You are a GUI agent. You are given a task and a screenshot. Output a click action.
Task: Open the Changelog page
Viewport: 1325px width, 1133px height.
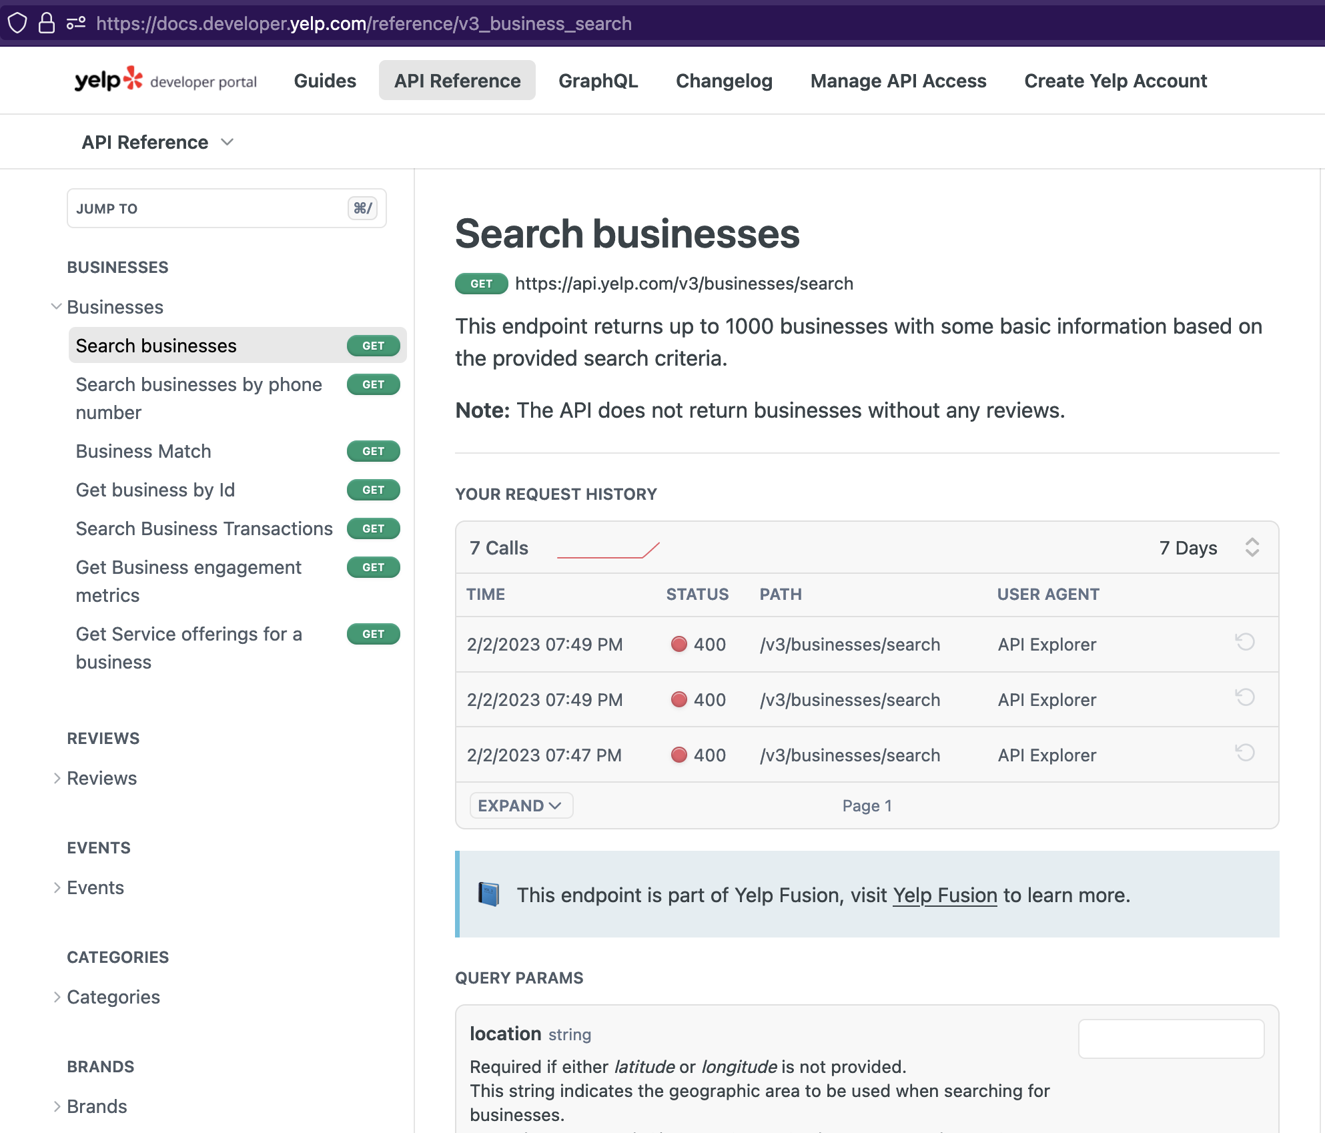click(724, 81)
